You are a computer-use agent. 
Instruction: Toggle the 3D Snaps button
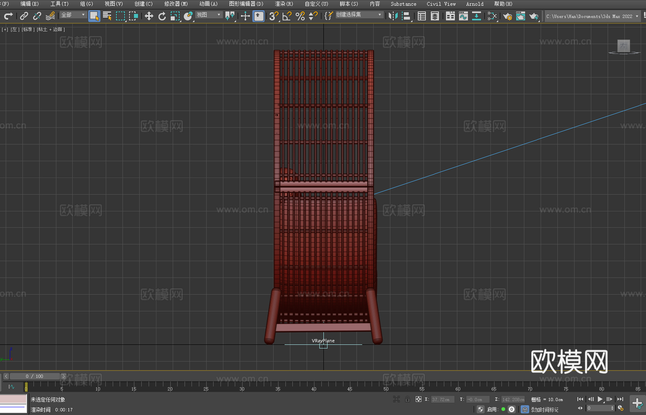tap(274, 16)
